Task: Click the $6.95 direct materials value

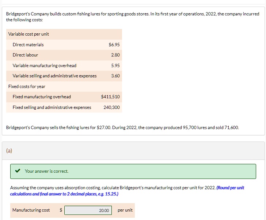Action: coord(114,45)
